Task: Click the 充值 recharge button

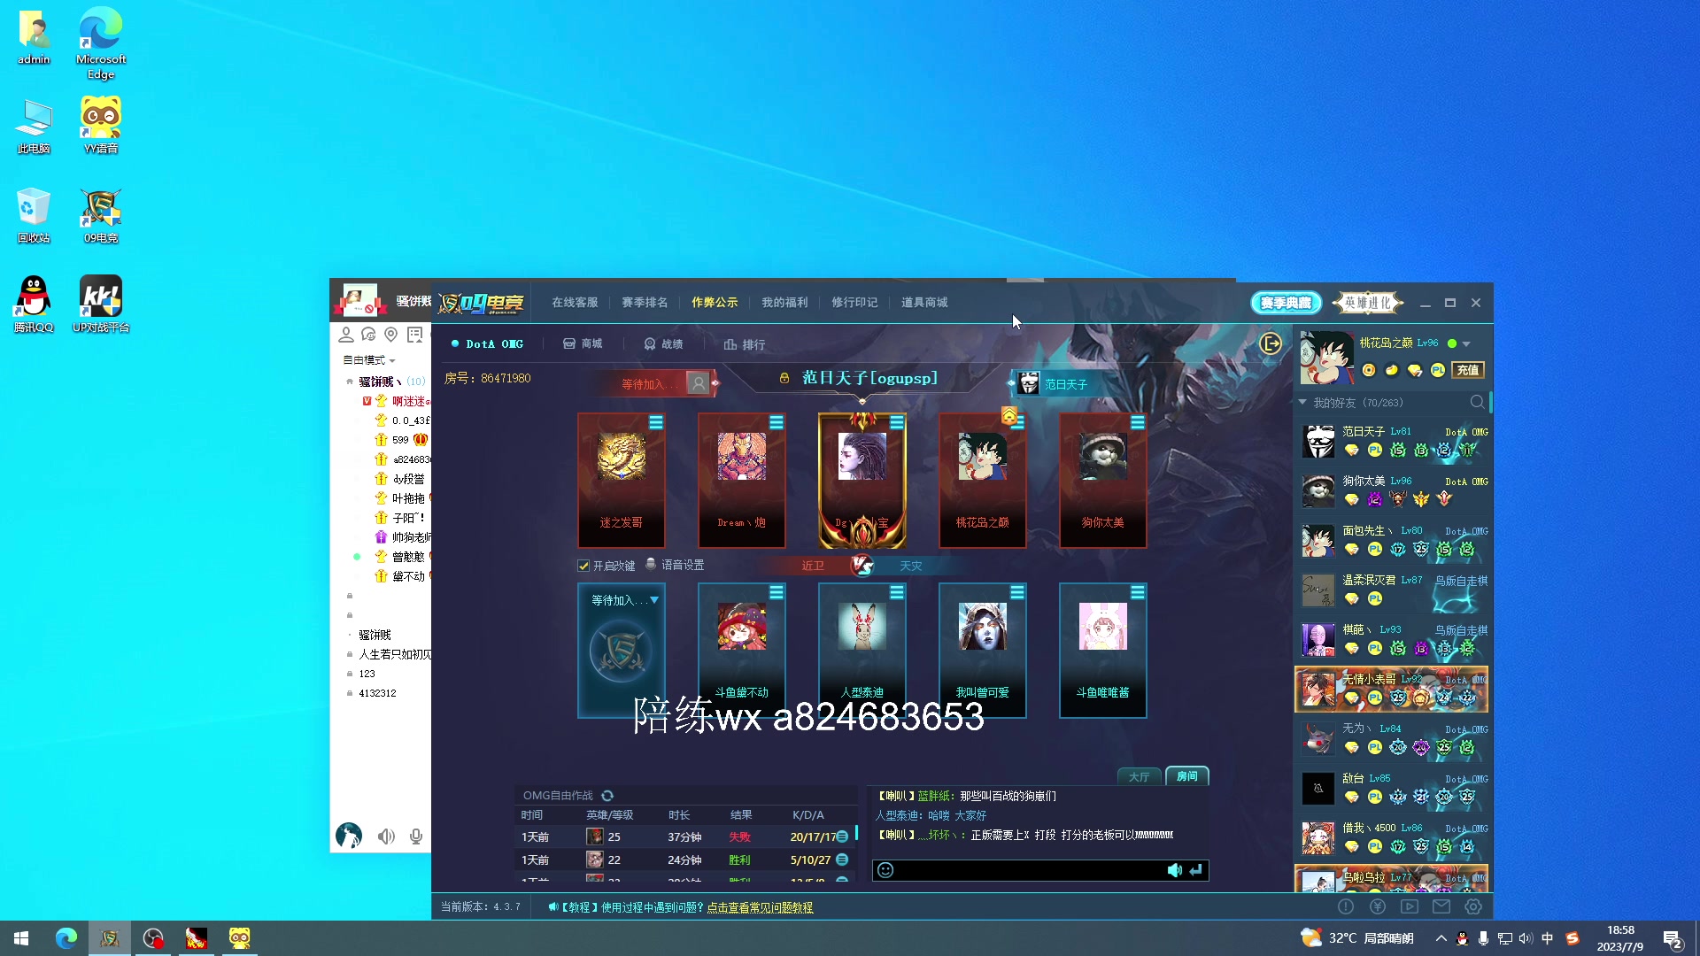Action: pyautogui.click(x=1468, y=370)
